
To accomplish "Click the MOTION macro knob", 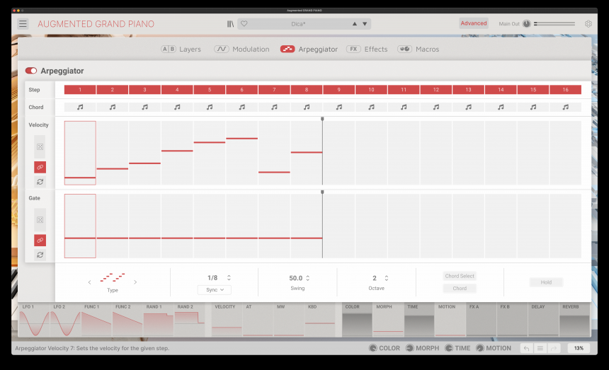I will point(480,348).
